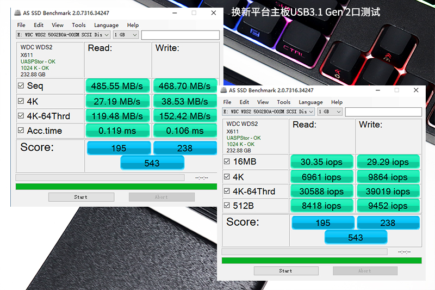
Task: Click total score 543 in right window
Action: (x=356, y=237)
